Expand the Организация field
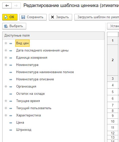The width and height of the screenshot is (119, 142). [x=6, y=86]
